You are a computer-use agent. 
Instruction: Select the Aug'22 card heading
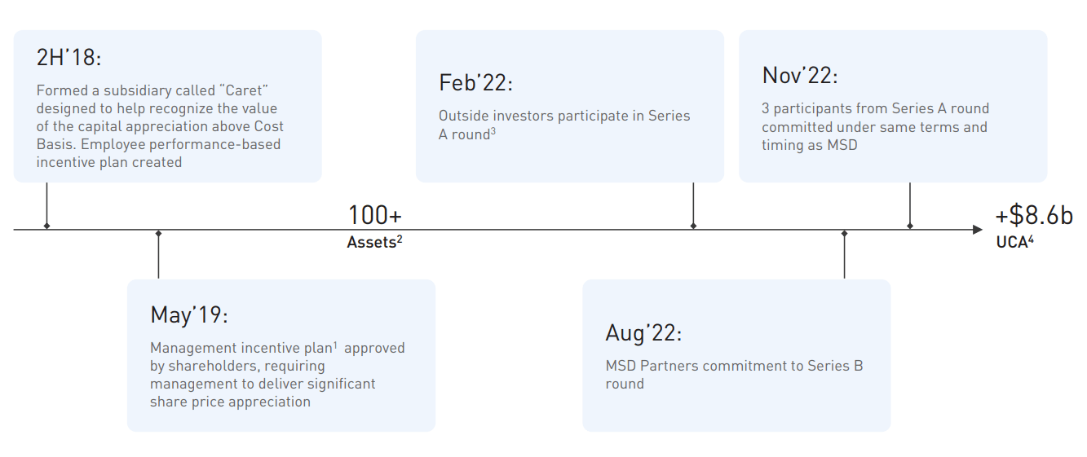(643, 332)
